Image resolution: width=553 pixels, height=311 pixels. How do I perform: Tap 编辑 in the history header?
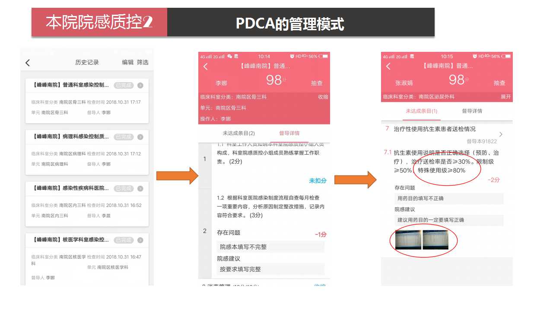(127, 62)
